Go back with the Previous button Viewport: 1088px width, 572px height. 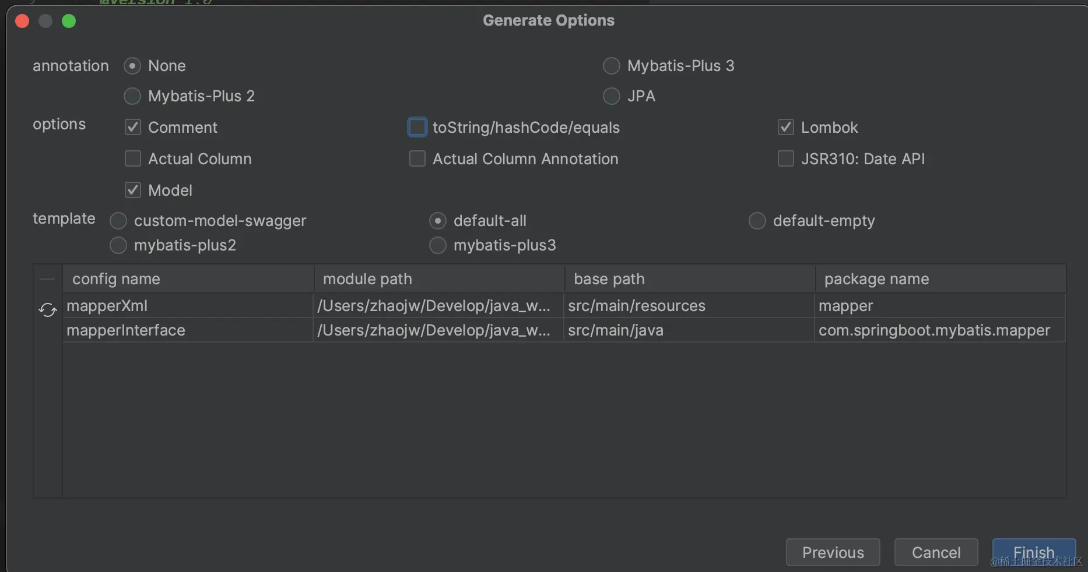(833, 552)
